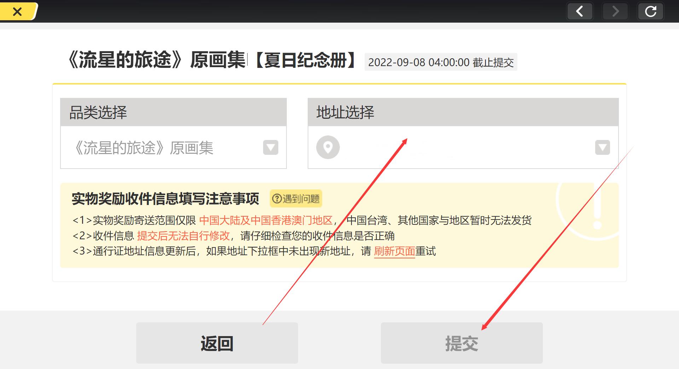This screenshot has height=369, width=679.
Task: Click the red 中国大陆及中国香港澳门地区 text
Action: 266,221
